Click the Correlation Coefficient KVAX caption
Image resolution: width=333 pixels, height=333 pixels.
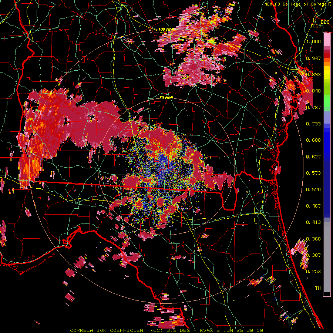(x=166, y=330)
